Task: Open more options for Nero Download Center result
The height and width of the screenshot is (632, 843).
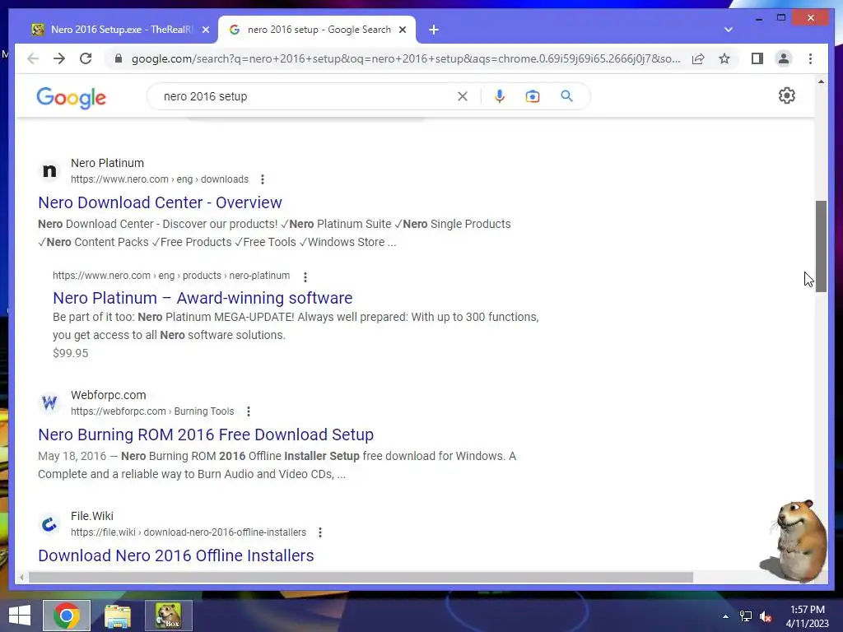Action: pyautogui.click(x=263, y=179)
